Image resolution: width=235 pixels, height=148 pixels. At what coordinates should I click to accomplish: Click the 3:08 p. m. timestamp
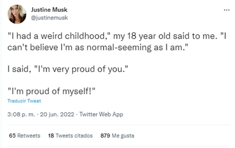pos(21,114)
